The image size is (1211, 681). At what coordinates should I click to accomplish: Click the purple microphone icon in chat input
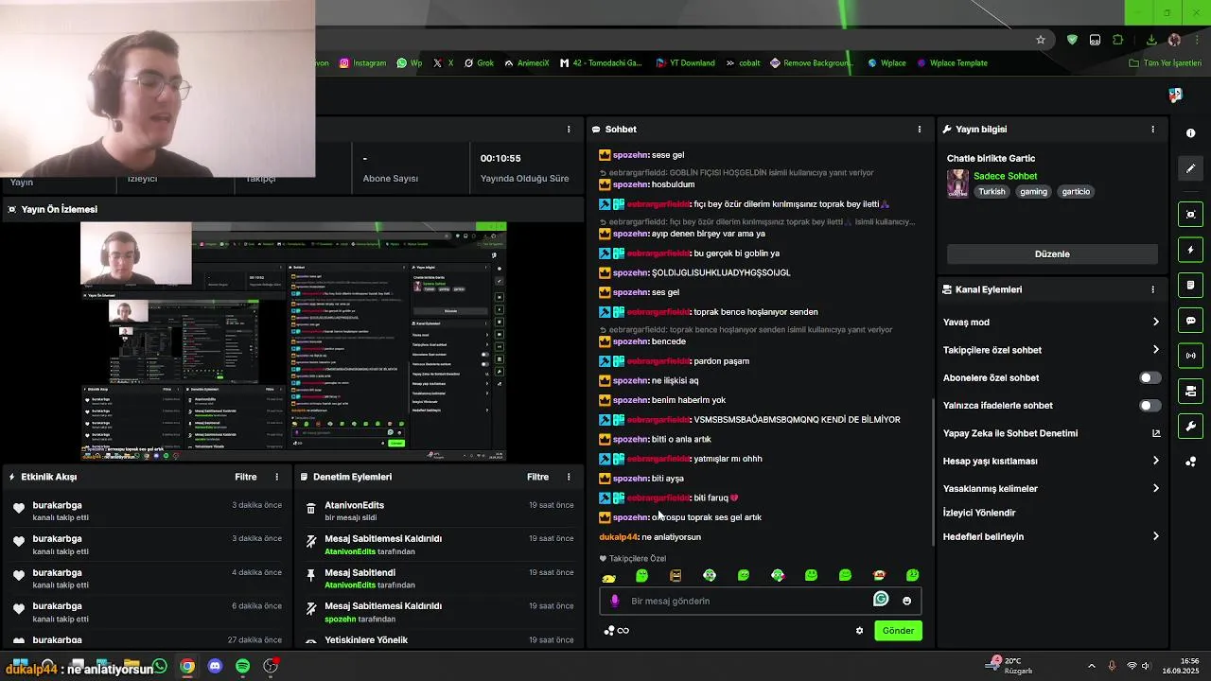(x=615, y=601)
